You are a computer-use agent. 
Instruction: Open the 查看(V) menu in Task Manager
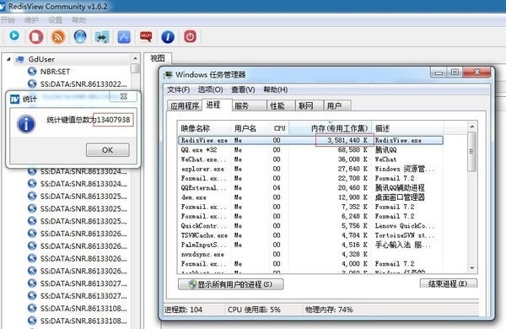click(x=243, y=89)
